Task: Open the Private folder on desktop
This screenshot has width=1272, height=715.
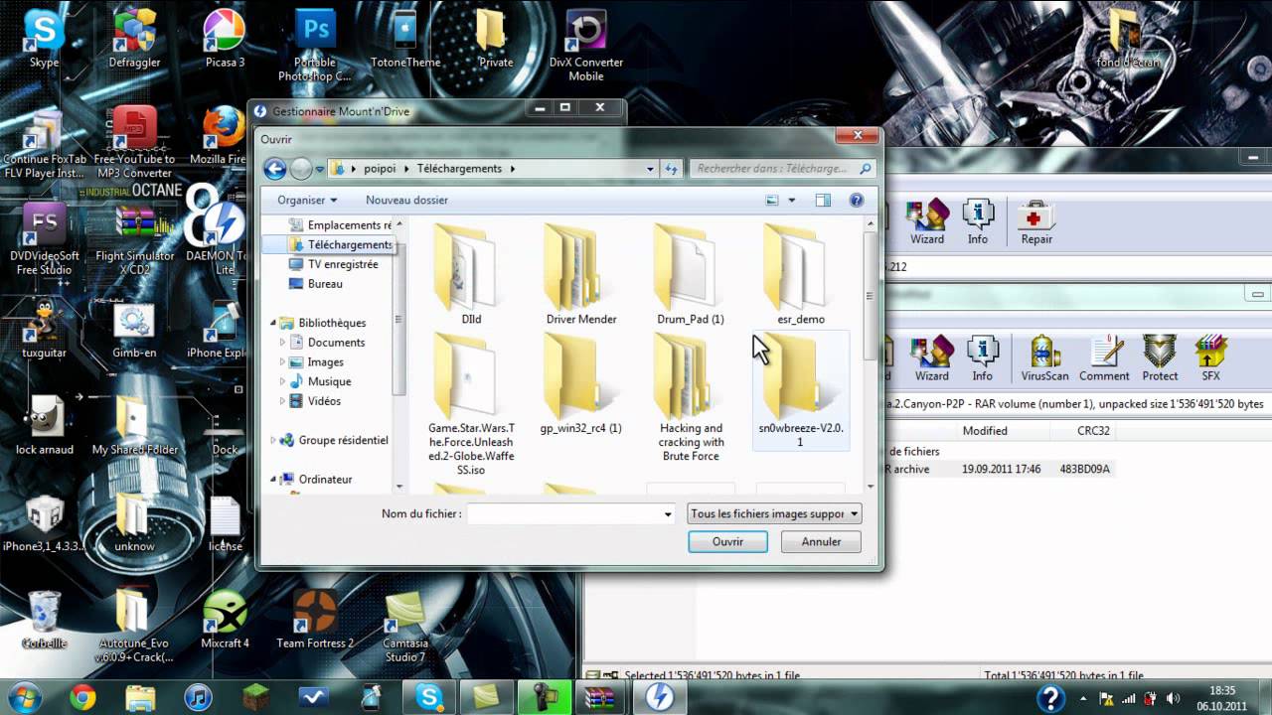Action: click(x=495, y=38)
